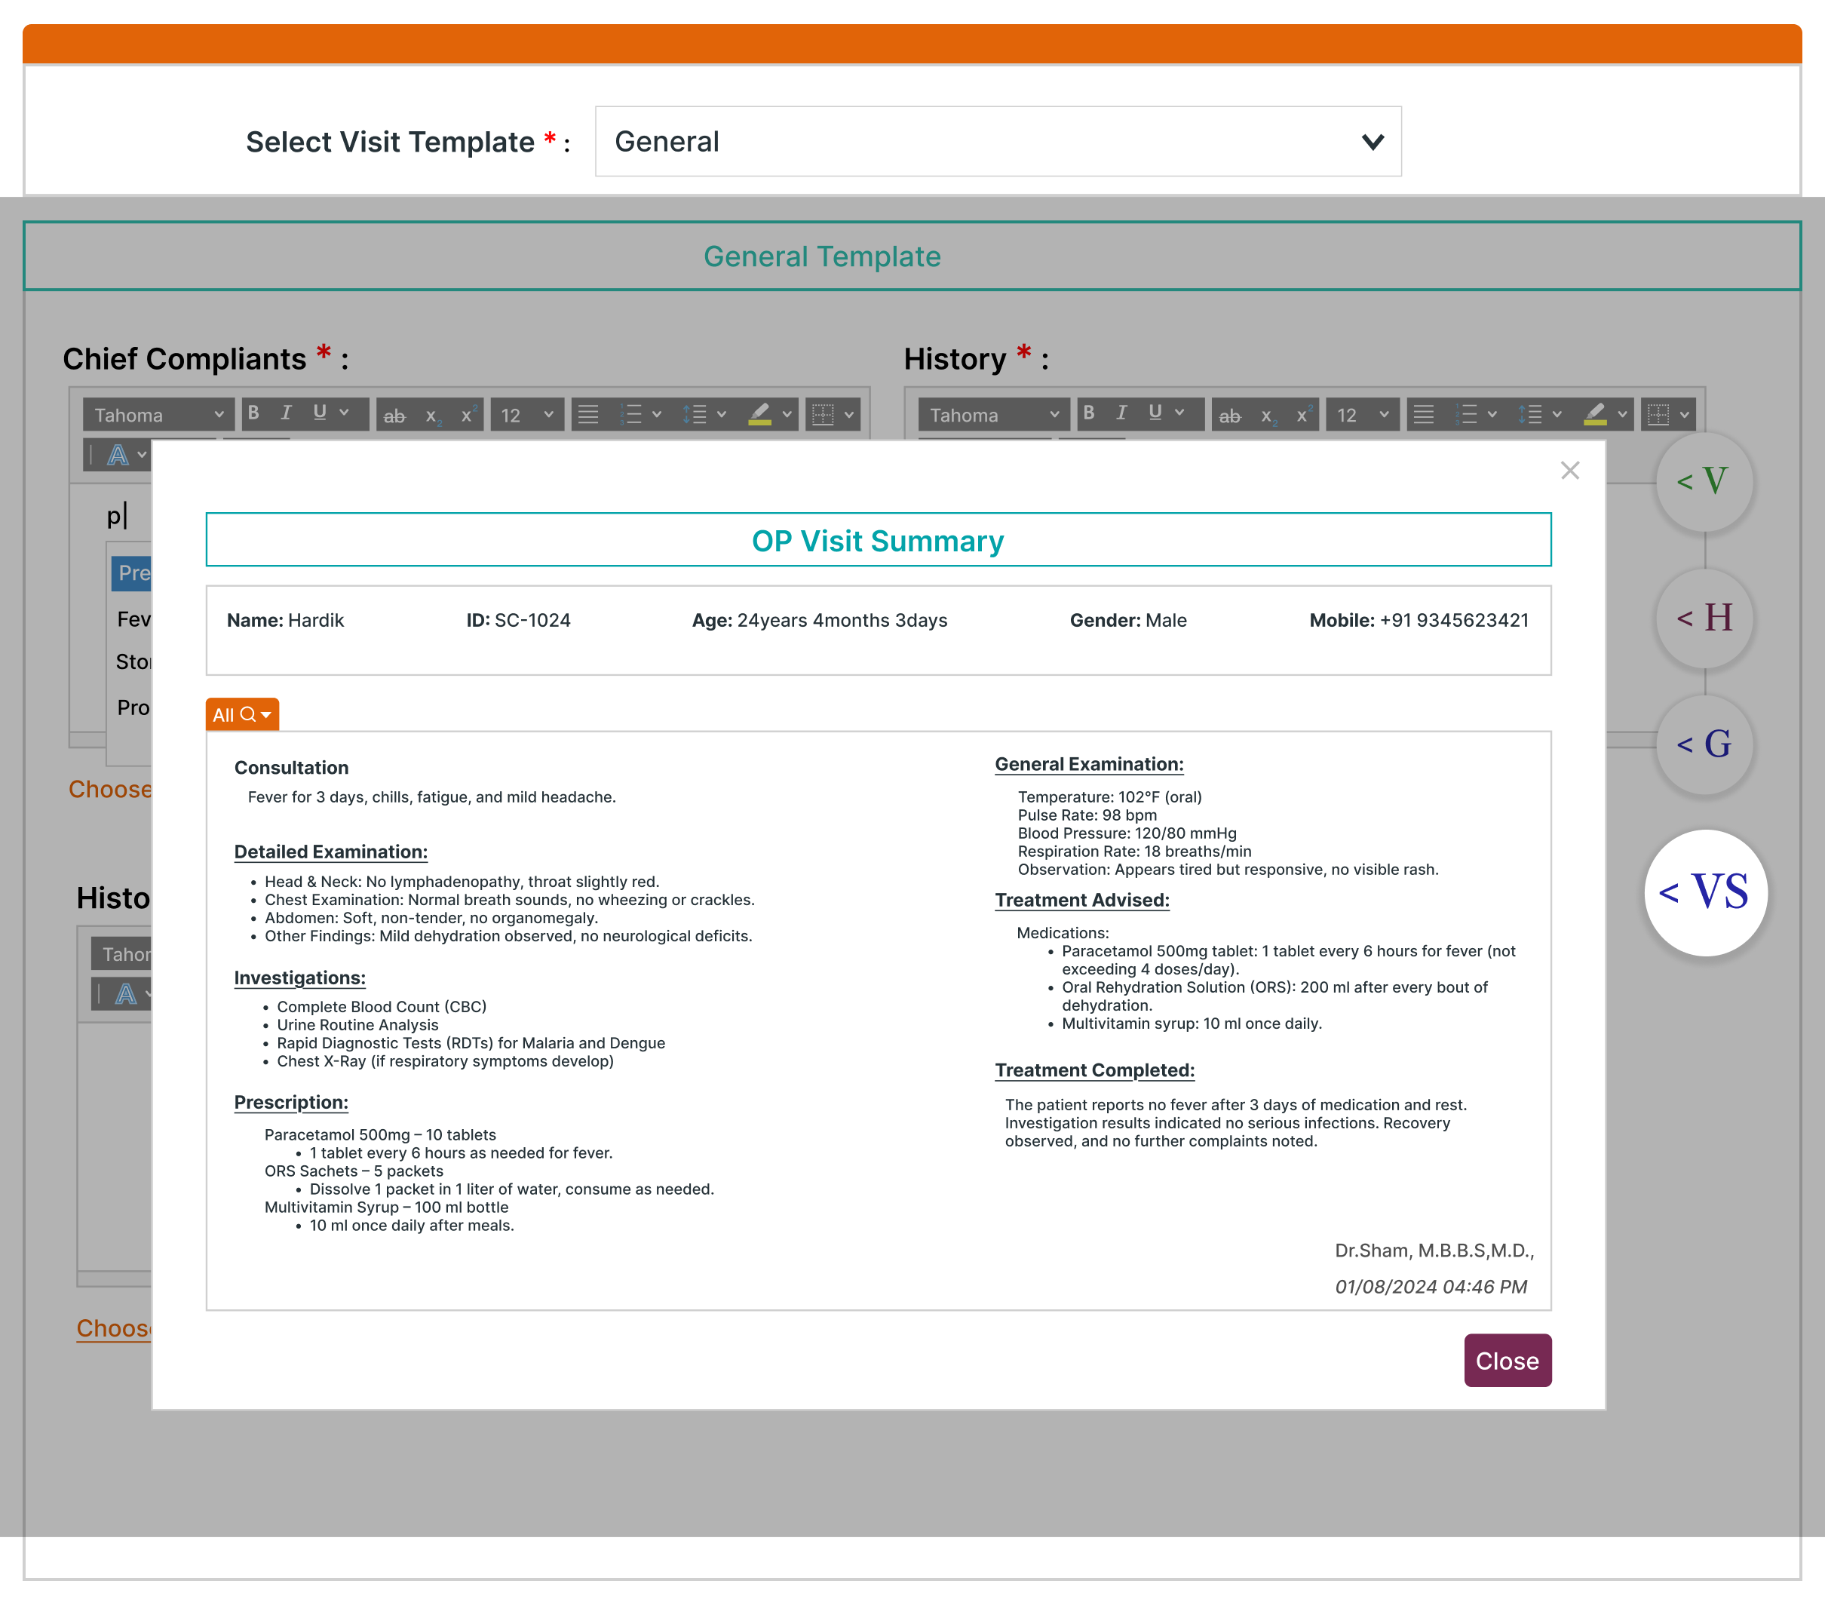Open the All filter menu in summary
Screen dimensions: 1825x1599
pyautogui.click(x=242, y=715)
